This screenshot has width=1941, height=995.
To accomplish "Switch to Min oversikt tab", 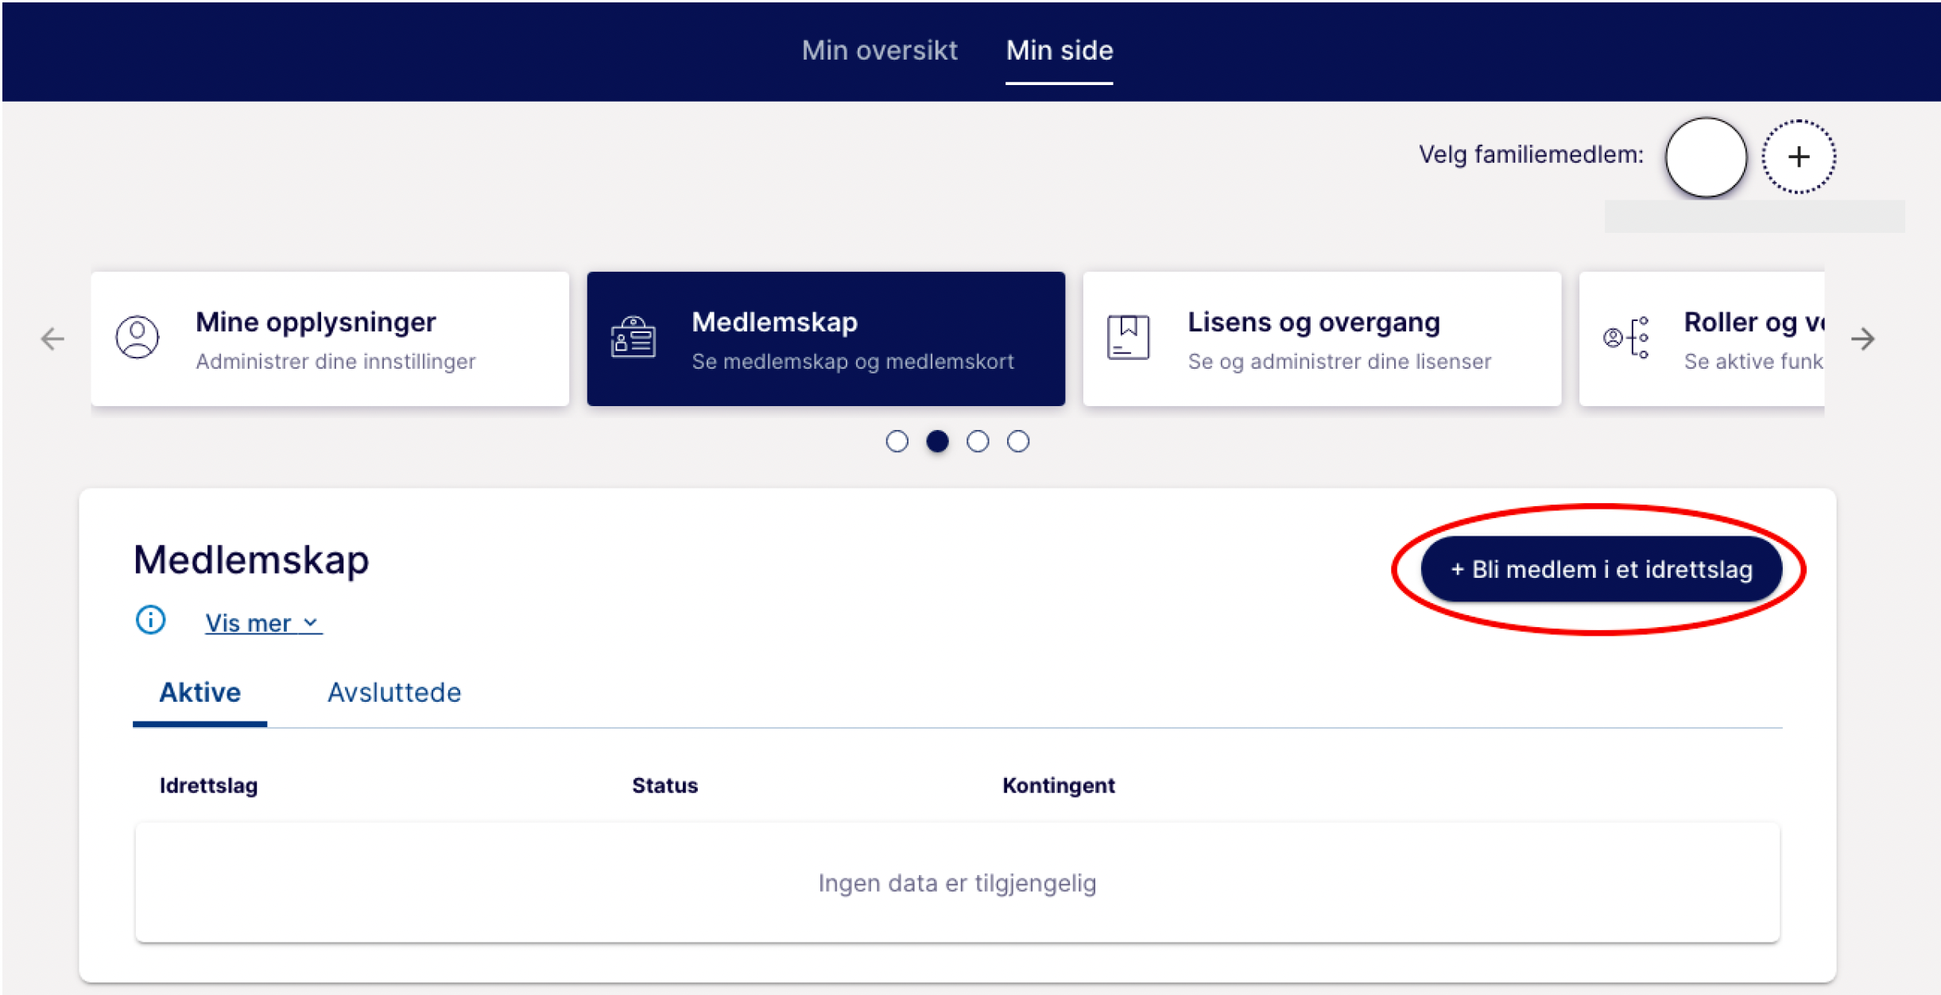I will point(879,50).
